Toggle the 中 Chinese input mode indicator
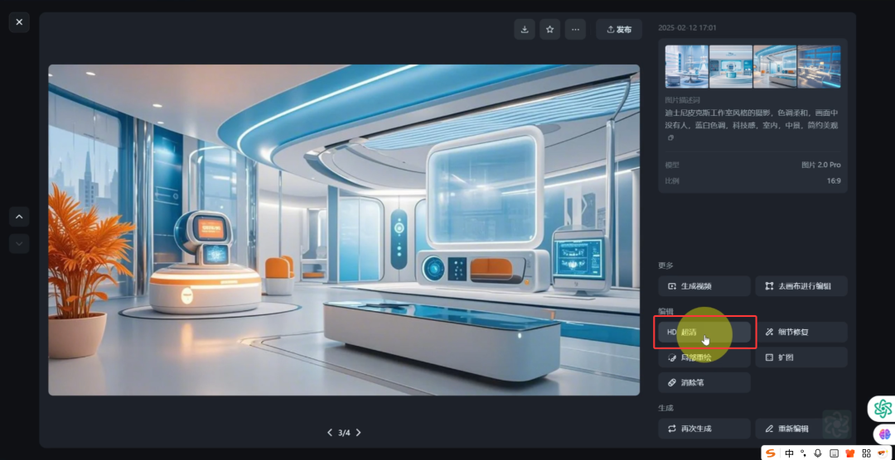Image resolution: width=895 pixels, height=460 pixels. pyautogui.click(x=790, y=453)
